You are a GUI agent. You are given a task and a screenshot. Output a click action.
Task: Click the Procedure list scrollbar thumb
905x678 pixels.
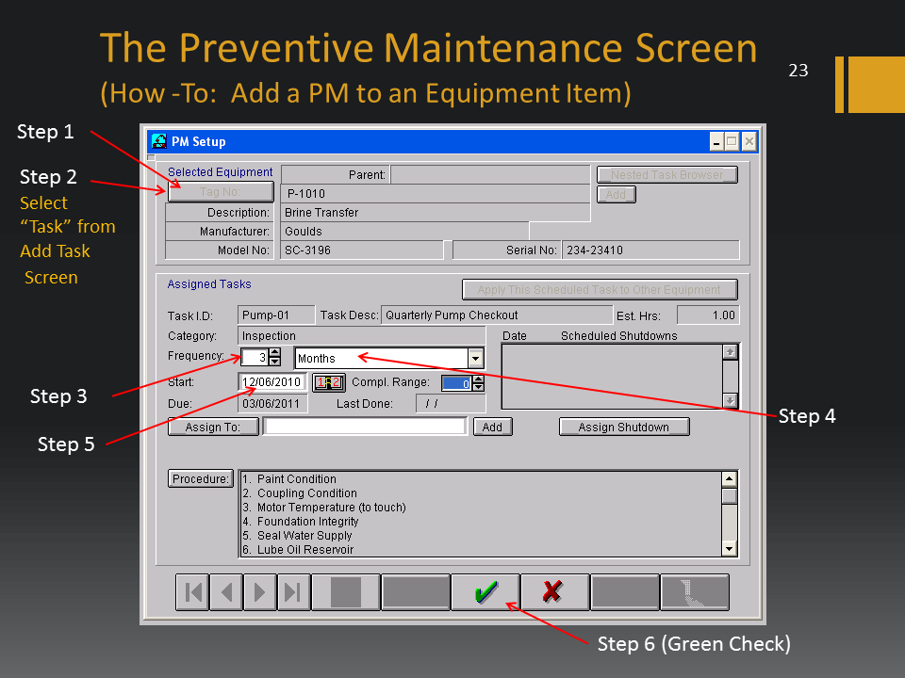pyautogui.click(x=729, y=496)
